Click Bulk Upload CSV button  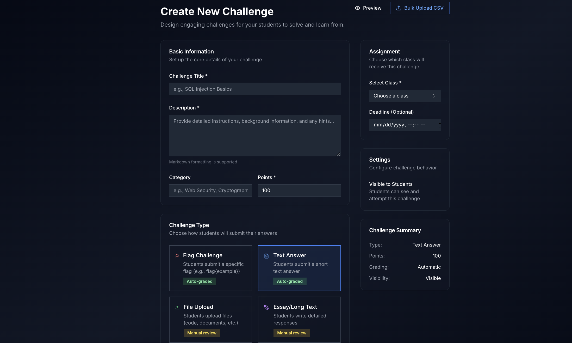[420, 8]
